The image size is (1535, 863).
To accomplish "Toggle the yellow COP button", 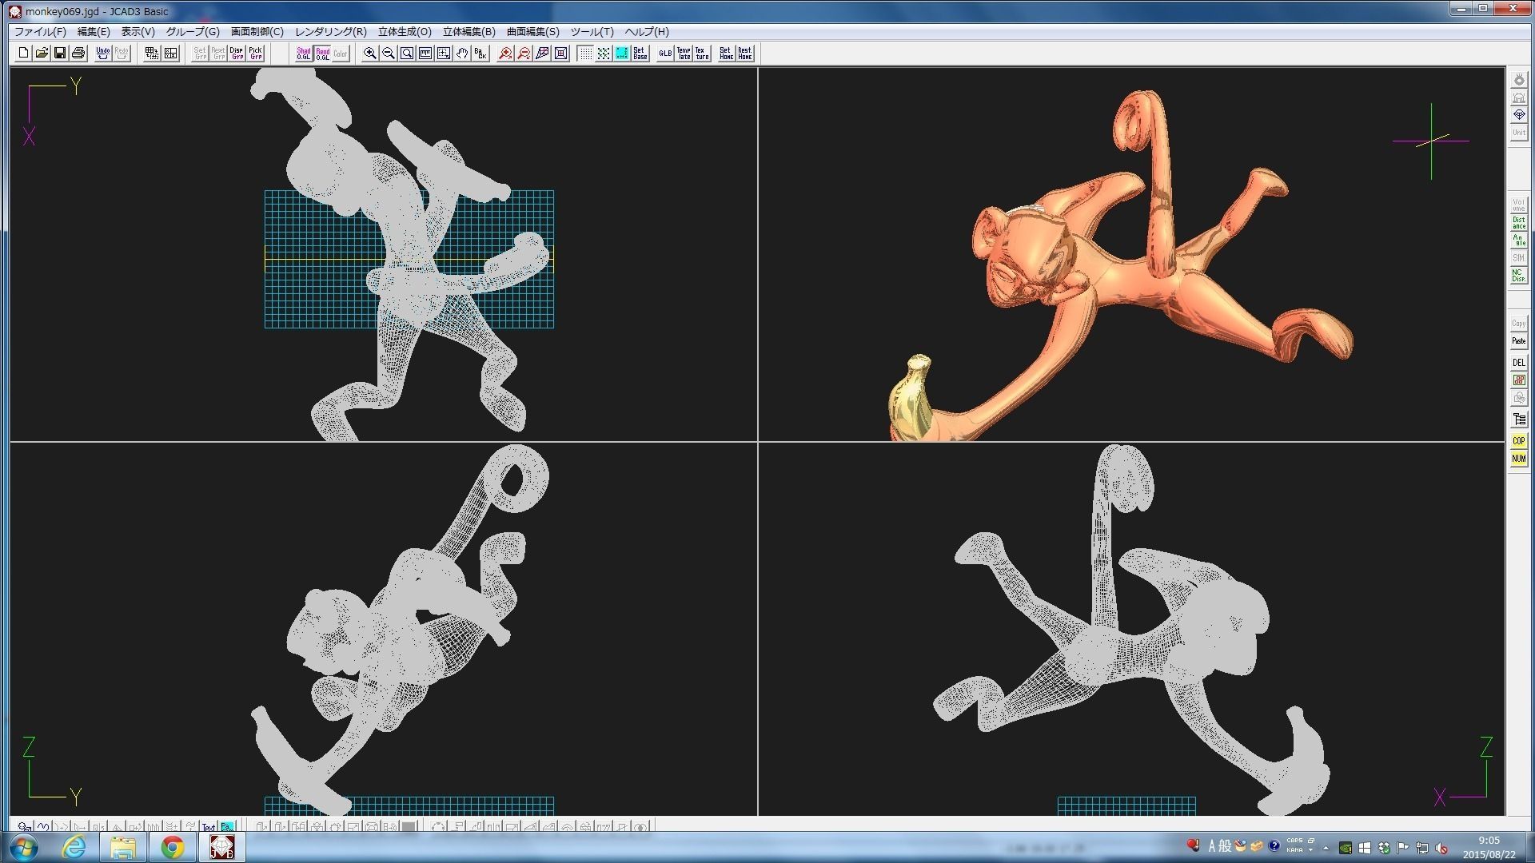I will pyautogui.click(x=1518, y=441).
